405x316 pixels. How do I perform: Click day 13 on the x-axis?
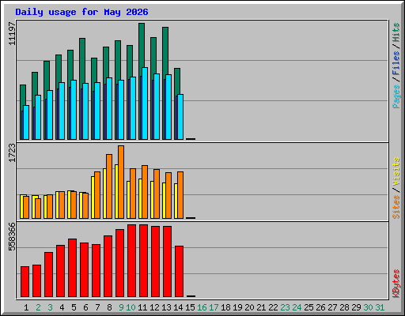point(166,307)
